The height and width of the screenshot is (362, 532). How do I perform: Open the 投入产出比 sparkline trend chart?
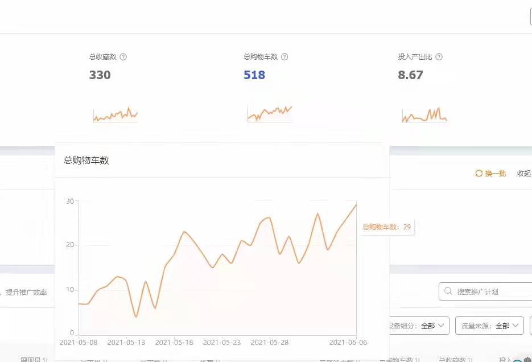424,115
